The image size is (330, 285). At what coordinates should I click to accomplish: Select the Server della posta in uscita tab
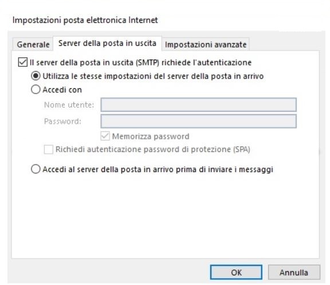click(107, 44)
